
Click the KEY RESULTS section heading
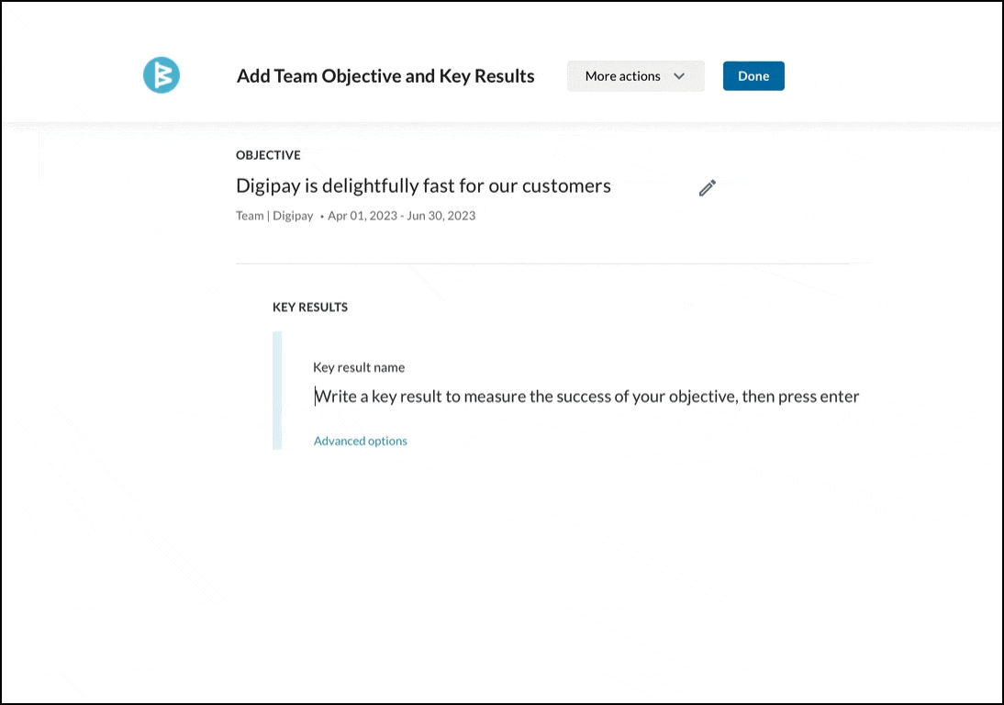310,308
